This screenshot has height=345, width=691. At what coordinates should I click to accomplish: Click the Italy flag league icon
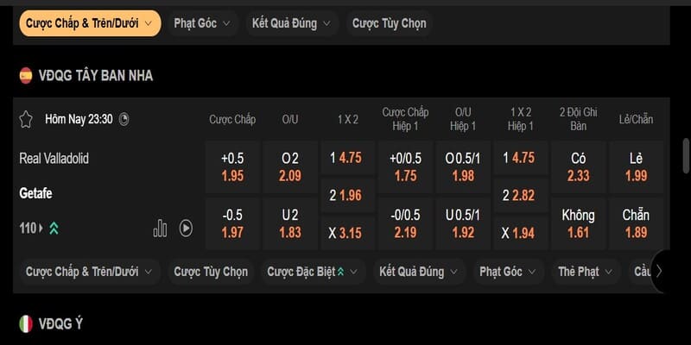26,324
